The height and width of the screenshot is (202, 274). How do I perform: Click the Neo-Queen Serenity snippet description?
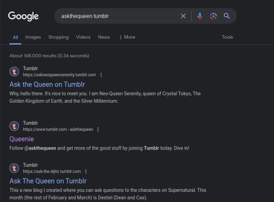[x=105, y=97]
